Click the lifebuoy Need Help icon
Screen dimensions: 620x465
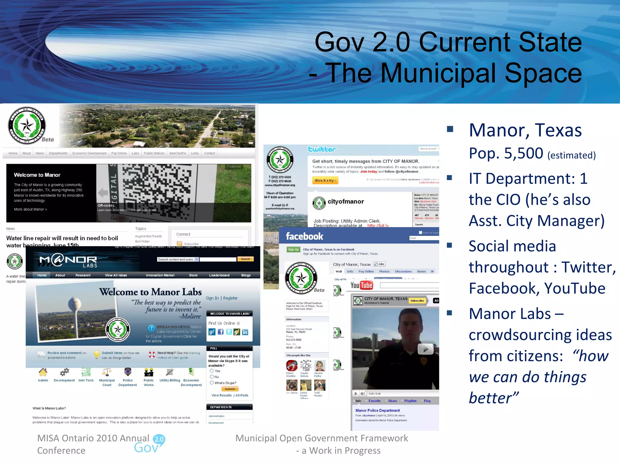152,354
